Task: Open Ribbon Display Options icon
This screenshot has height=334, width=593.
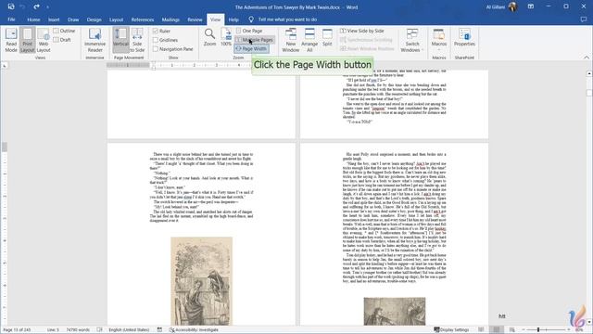Action: (531, 6)
